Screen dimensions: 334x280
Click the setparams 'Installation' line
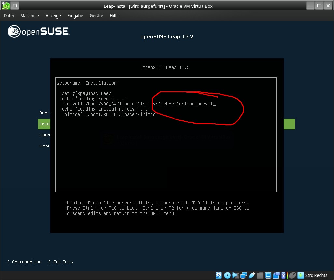[88, 83]
